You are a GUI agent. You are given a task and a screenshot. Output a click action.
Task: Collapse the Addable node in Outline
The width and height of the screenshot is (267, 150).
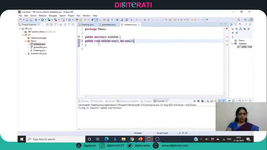[x=232, y=44]
